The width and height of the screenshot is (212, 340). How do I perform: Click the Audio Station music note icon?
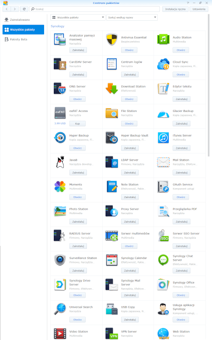tap(163, 39)
